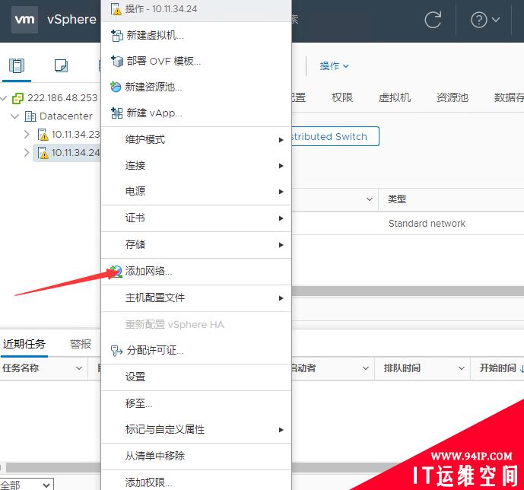Image resolution: width=524 pixels, height=490 pixels.
Task: Open 标记与自定义属性 submenu
Action: [x=196, y=429]
